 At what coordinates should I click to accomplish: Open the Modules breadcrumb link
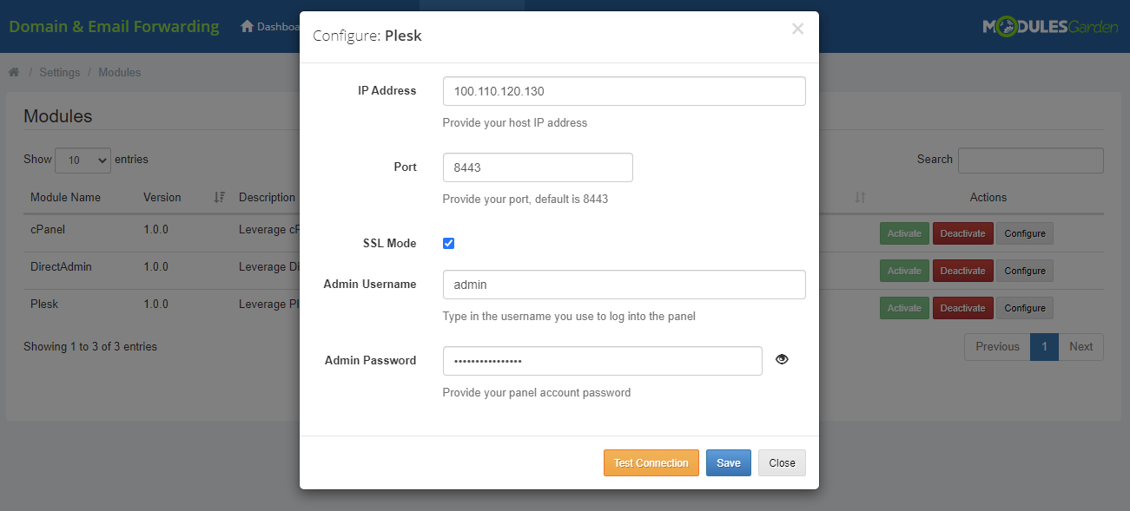point(119,72)
